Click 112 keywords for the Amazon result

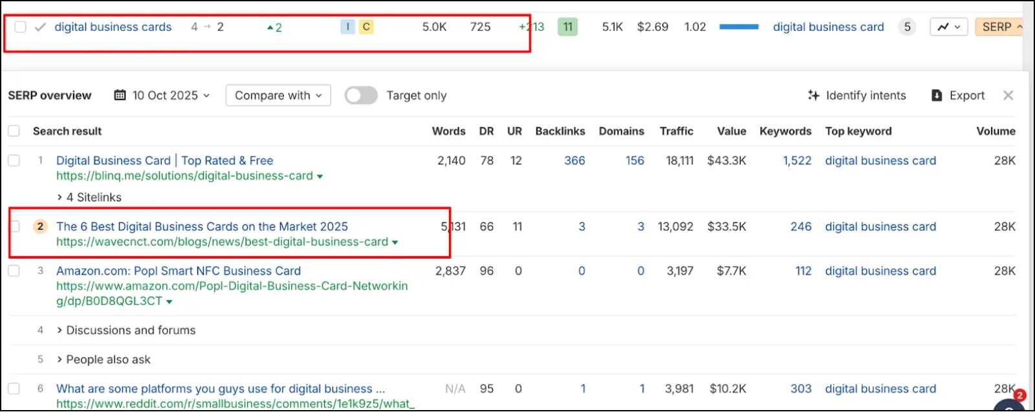[803, 271]
